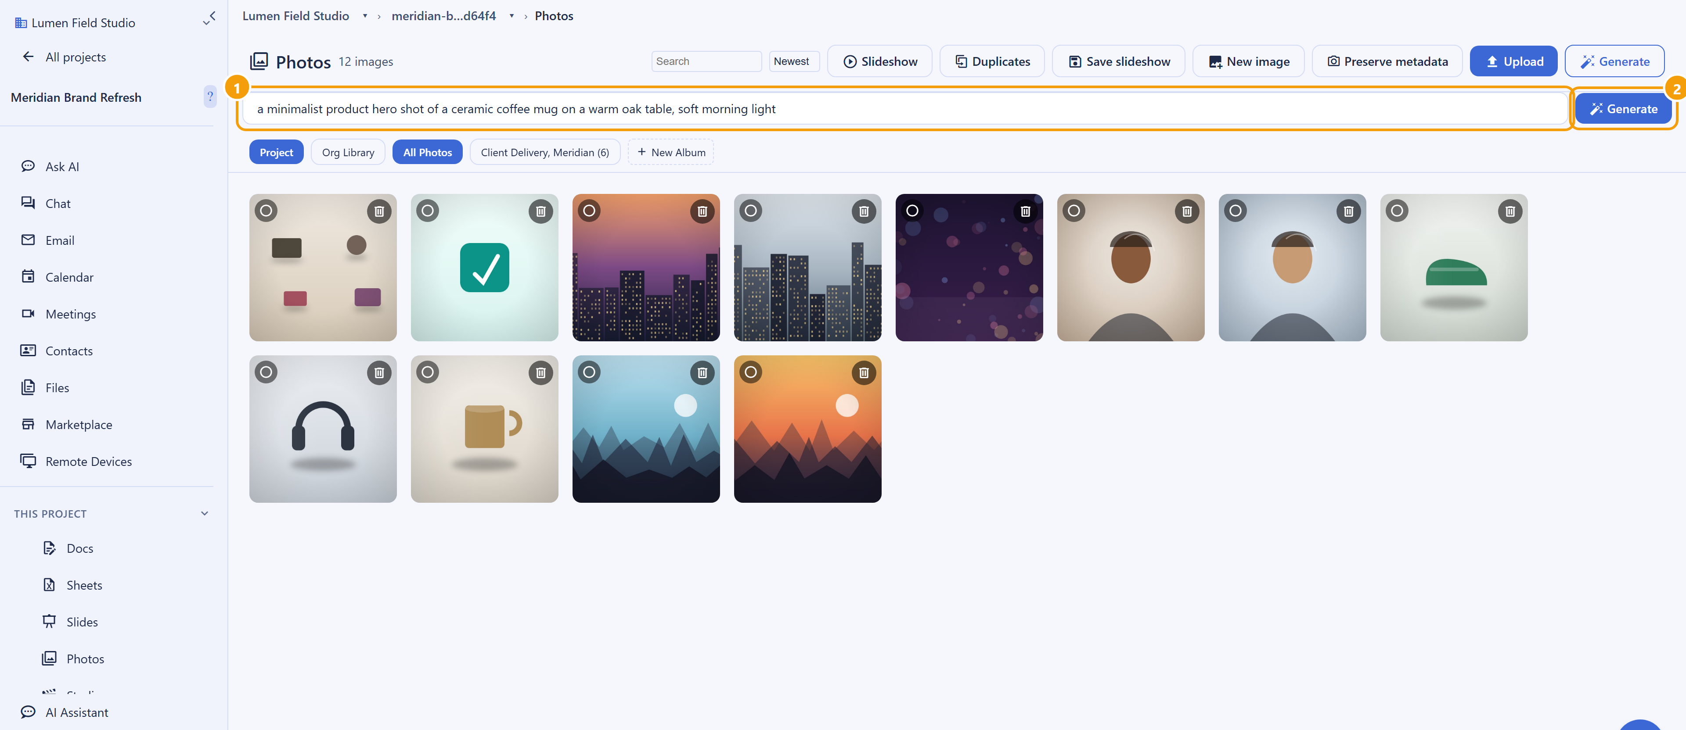
Task: Select the sticky notes board image circle
Action: tap(266, 211)
